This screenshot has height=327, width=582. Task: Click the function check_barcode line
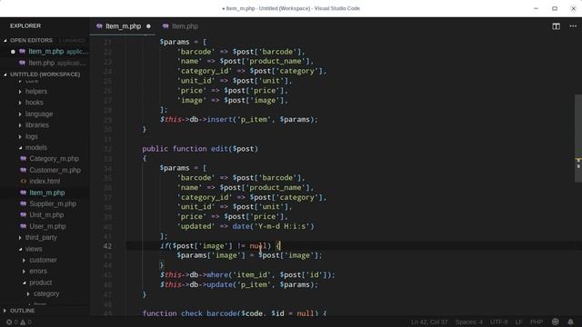click(x=235, y=313)
